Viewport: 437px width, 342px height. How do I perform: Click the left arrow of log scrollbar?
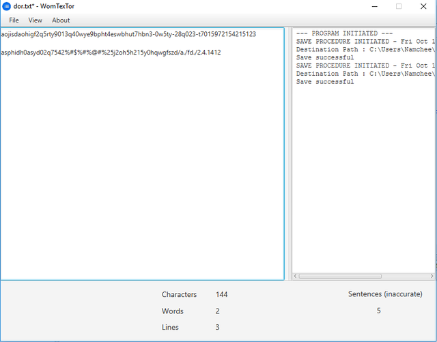pos(295,276)
